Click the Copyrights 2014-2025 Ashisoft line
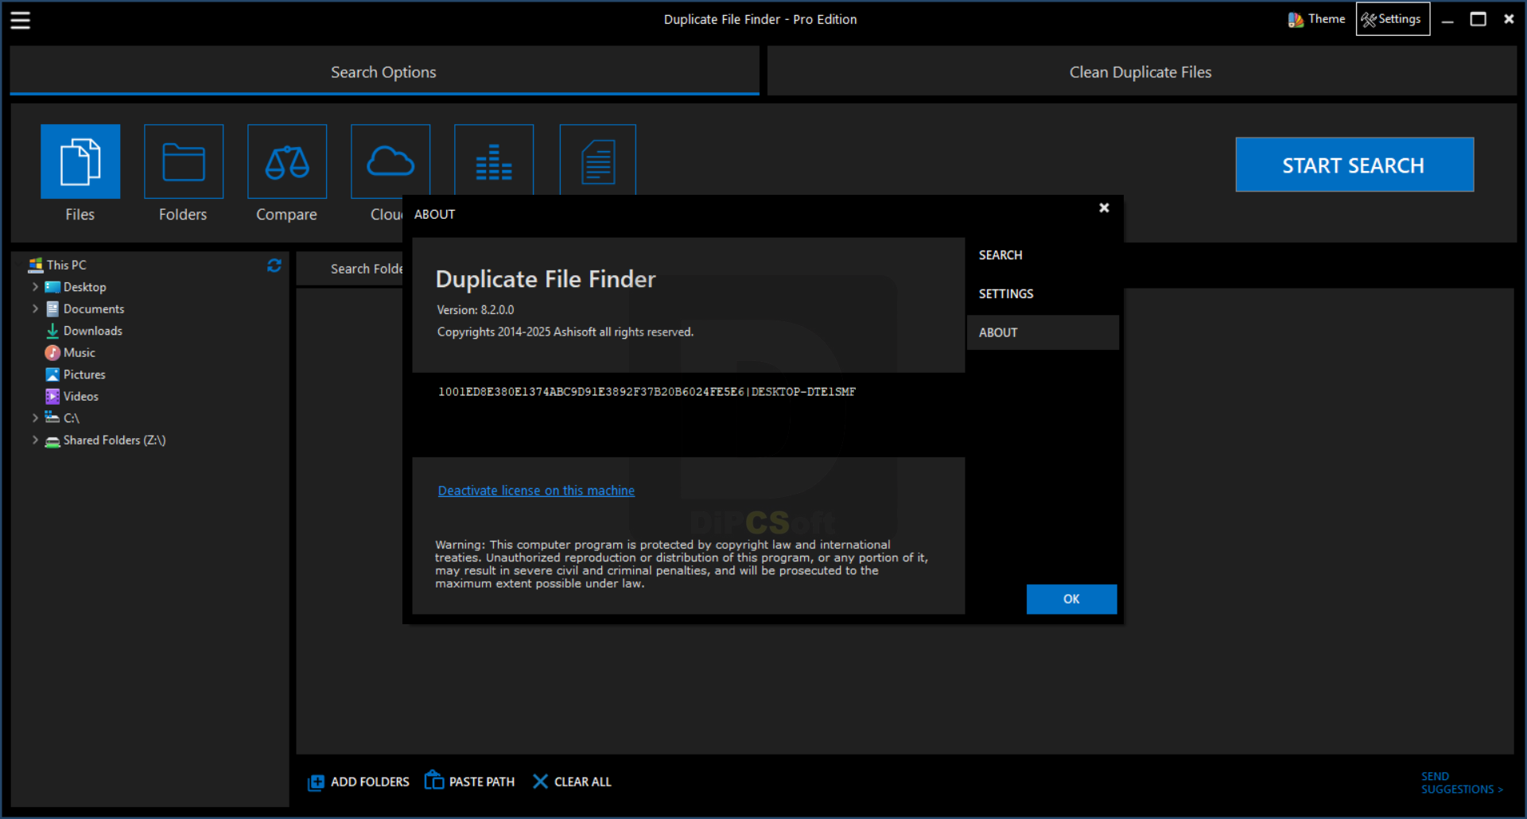The height and width of the screenshot is (819, 1527). pos(565,332)
